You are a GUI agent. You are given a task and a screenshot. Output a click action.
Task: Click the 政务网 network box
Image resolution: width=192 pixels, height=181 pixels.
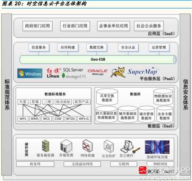[x=35, y=164]
